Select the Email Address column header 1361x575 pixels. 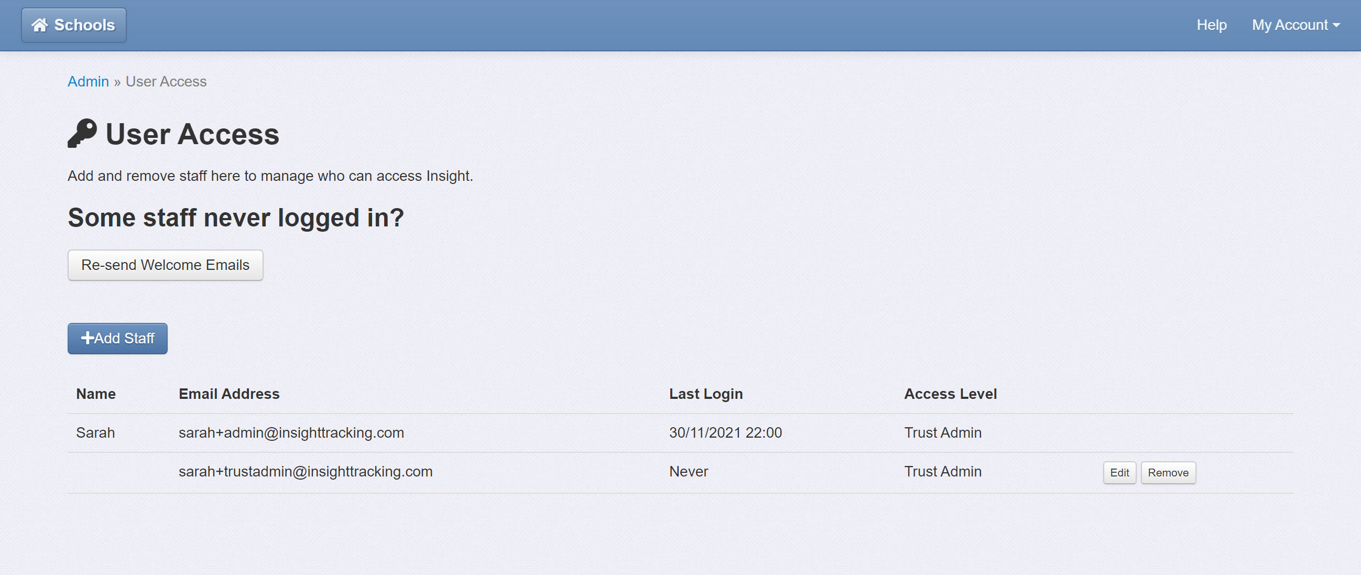(x=229, y=394)
